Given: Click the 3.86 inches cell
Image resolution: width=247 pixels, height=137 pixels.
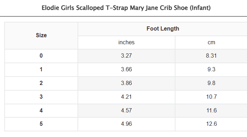Looking at the screenshot, I should [x=126, y=83].
